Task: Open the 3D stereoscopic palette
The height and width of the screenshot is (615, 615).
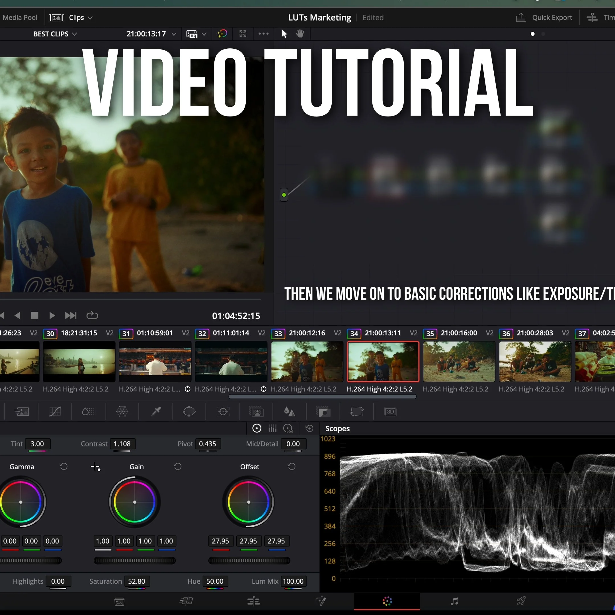Action: point(390,412)
